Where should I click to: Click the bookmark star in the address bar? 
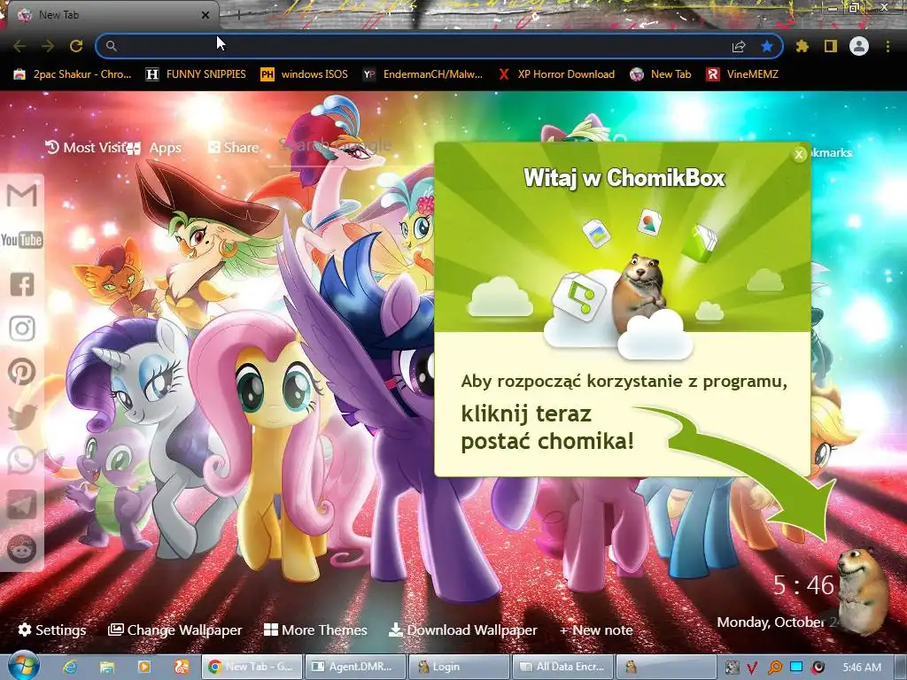point(767,46)
